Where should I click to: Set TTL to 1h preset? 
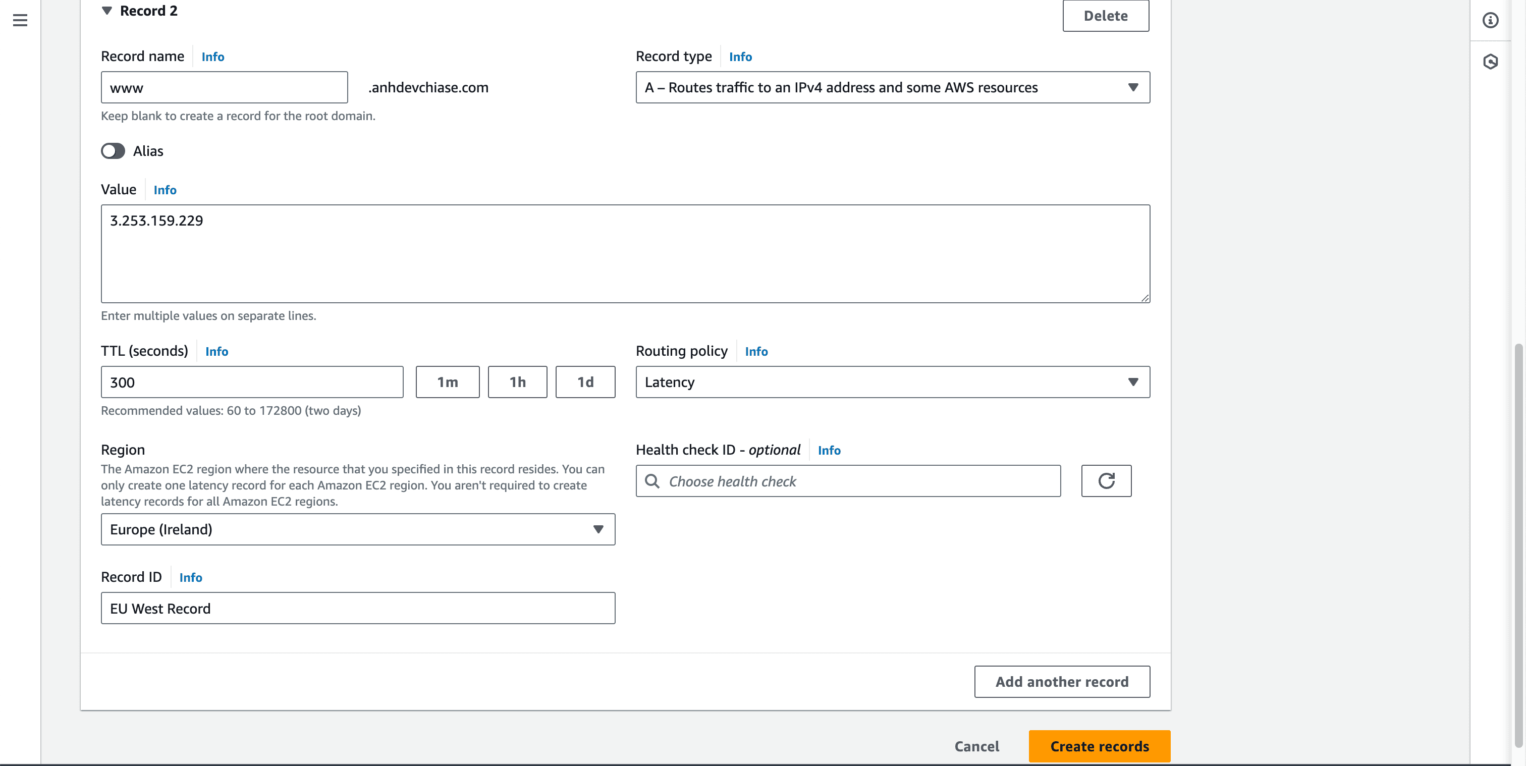517,382
